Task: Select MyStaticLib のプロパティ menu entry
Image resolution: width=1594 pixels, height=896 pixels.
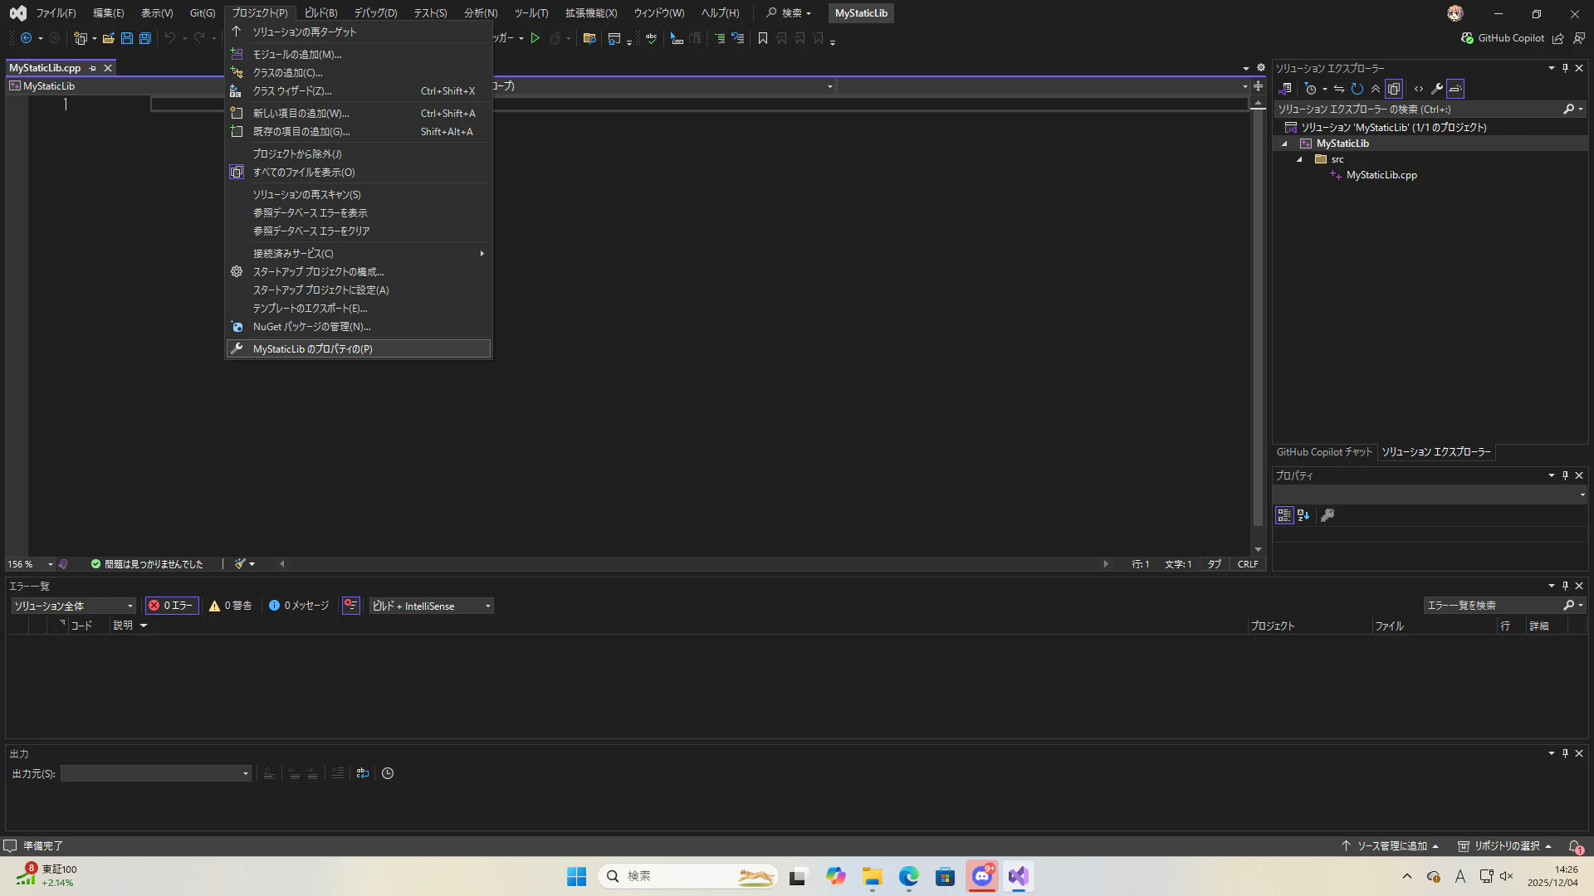Action: 312,349
